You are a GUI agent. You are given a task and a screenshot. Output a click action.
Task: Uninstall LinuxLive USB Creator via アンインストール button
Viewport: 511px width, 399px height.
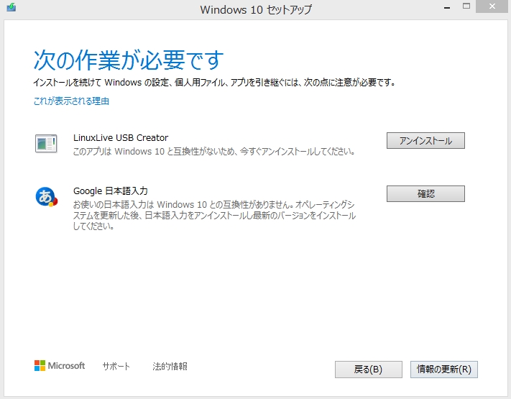[x=425, y=140]
